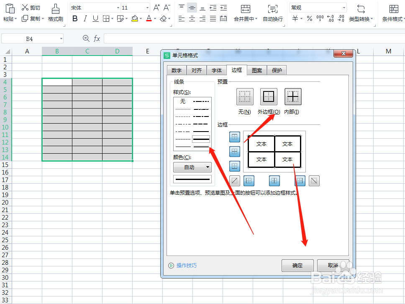The width and height of the screenshot is (405, 304).
Task: Open the 自动 border color dropdown
Action: pyautogui.click(x=192, y=167)
